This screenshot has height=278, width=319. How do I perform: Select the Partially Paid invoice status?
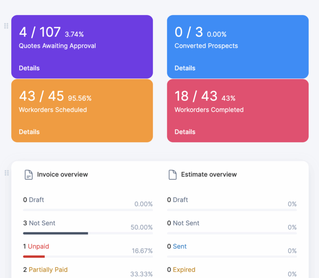pyautogui.click(x=48, y=270)
